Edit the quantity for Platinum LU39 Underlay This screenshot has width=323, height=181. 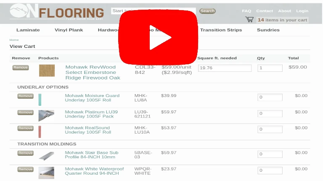(270, 113)
